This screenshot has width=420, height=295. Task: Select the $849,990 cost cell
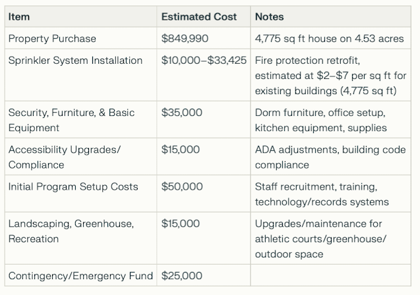(204, 38)
